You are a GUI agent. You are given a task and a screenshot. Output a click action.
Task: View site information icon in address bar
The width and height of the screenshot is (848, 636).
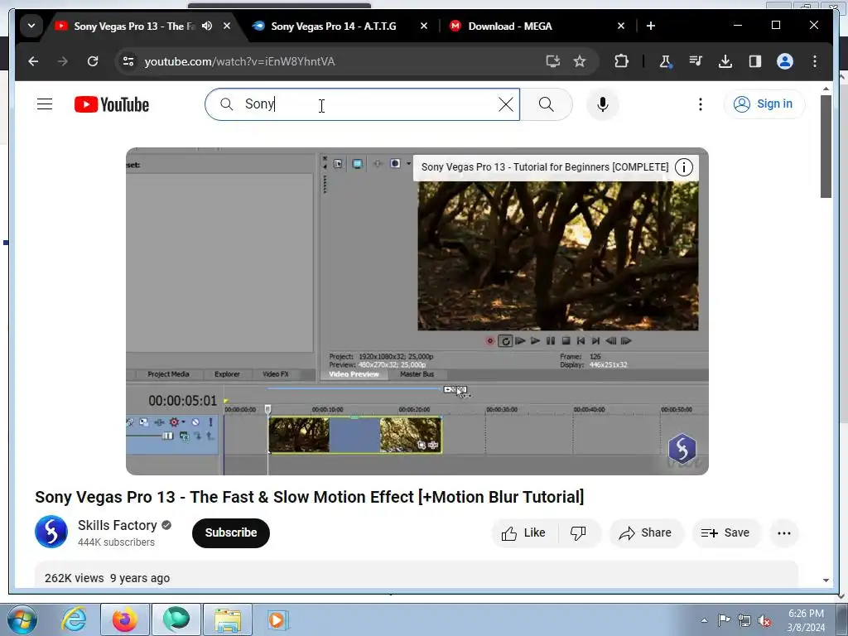coord(128,61)
